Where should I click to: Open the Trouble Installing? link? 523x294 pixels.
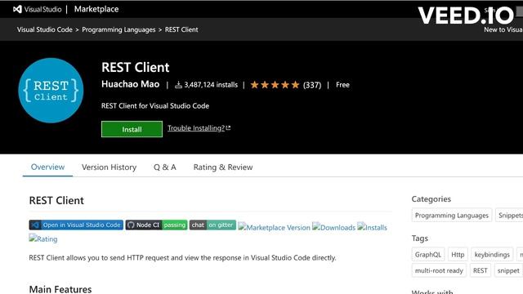pyautogui.click(x=199, y=128)
